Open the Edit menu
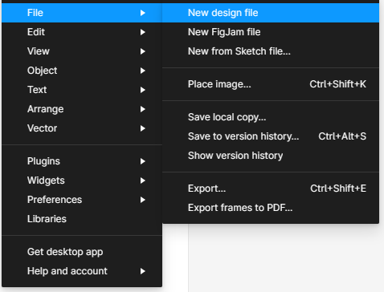This screenshot has height=292, width=384. tap(82, 32)
